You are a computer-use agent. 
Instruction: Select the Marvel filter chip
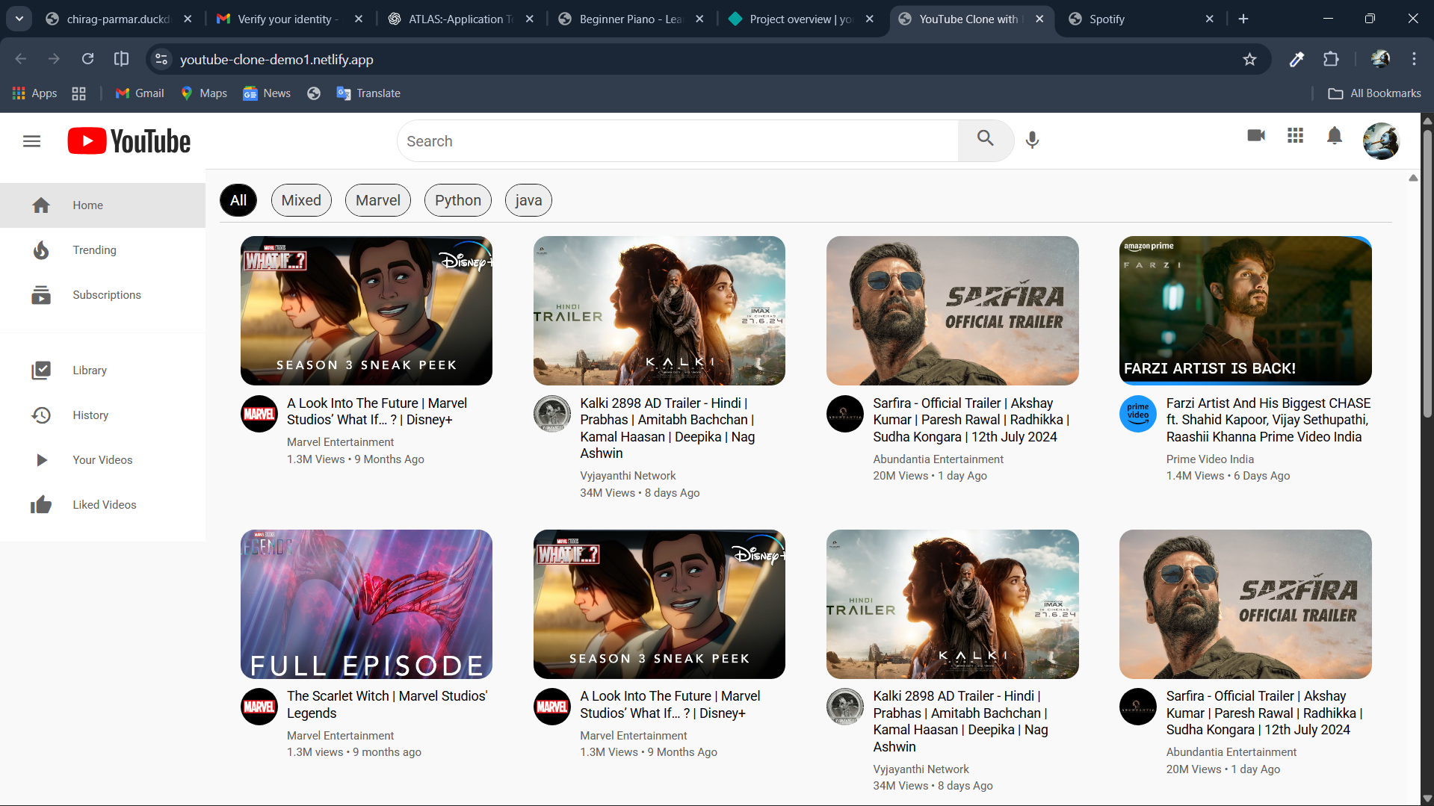pos(377,200)
